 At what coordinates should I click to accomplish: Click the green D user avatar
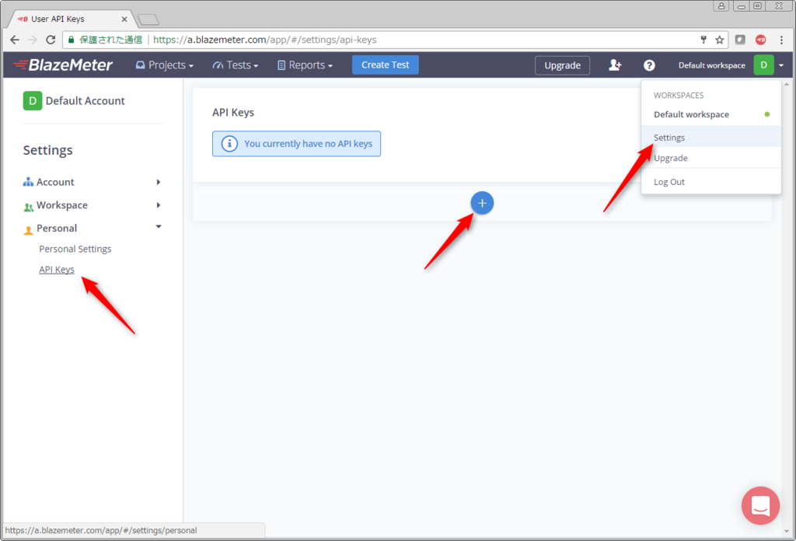point(763,65)
